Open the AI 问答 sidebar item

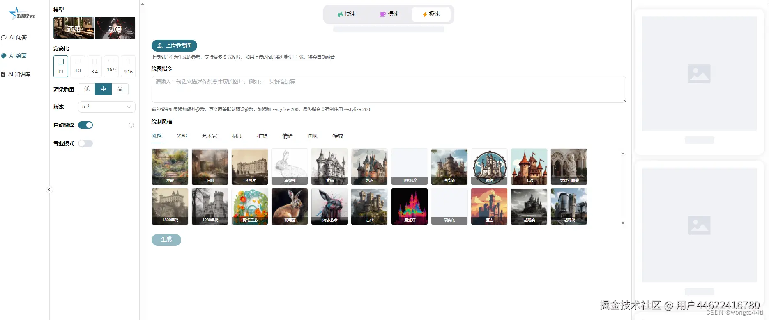click(x=14, y=37)
